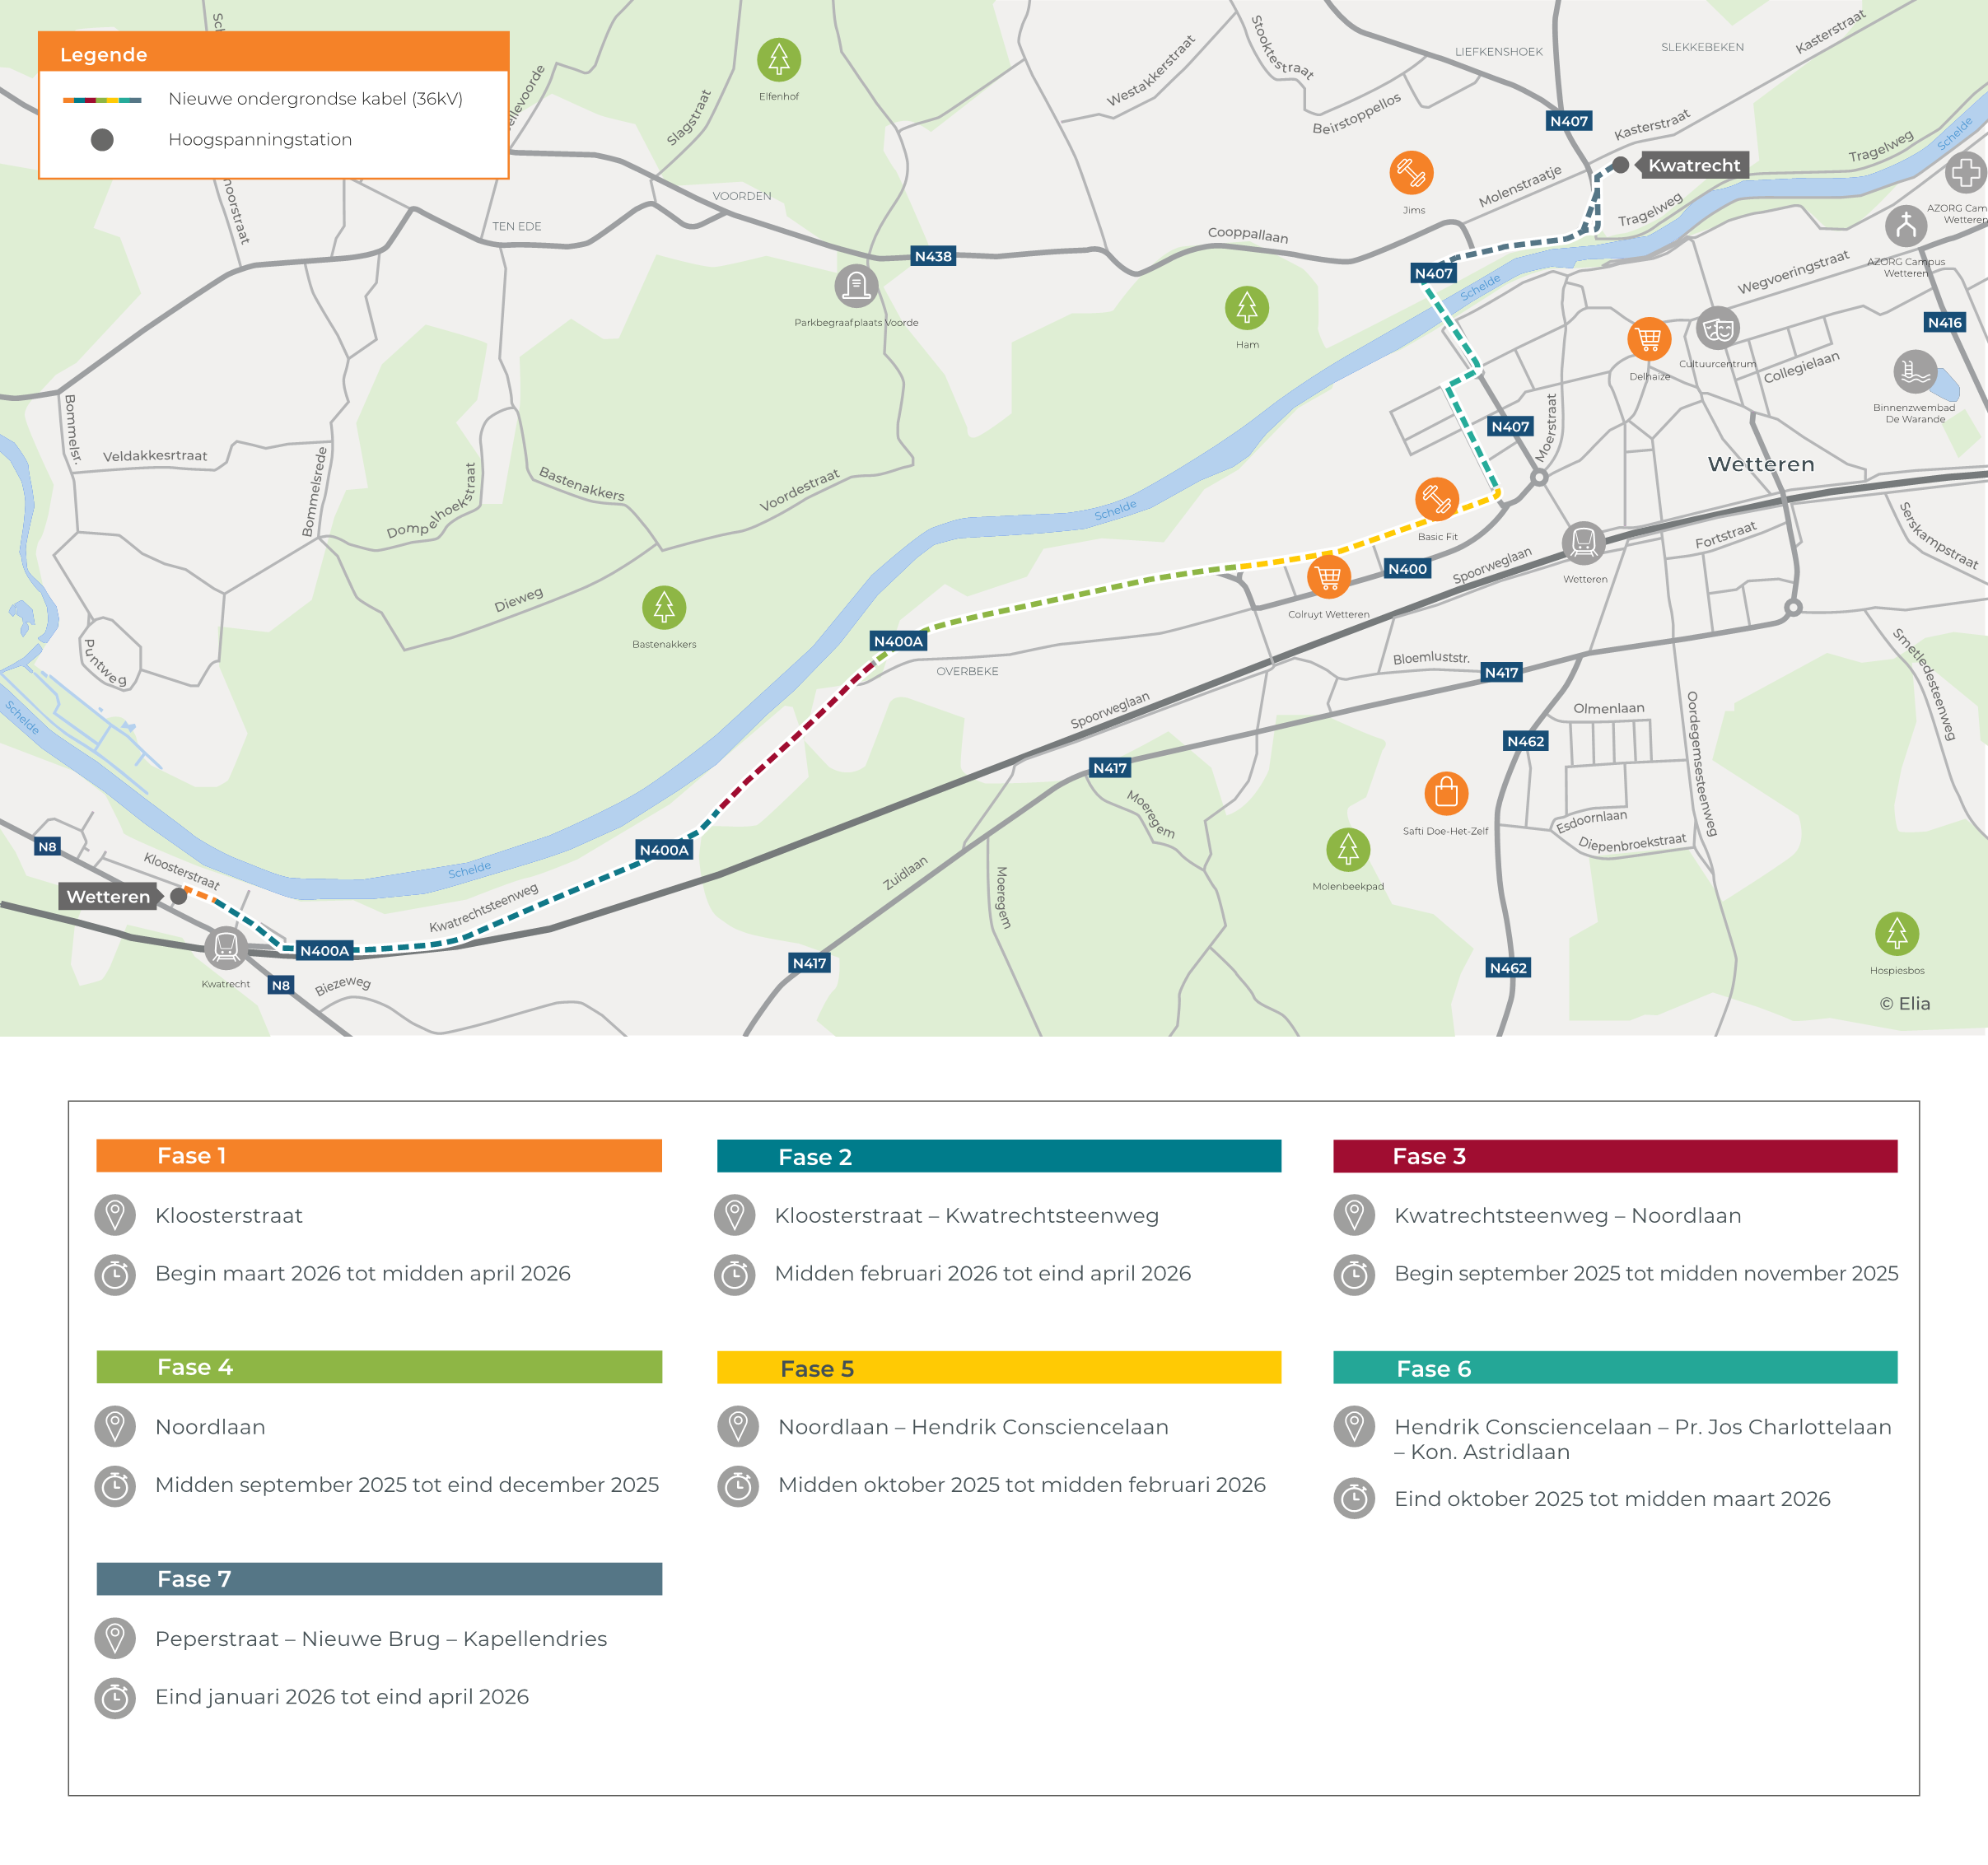
Task: Click the Fase 1 location pin icon
Action: click(x=115, y=1215)
